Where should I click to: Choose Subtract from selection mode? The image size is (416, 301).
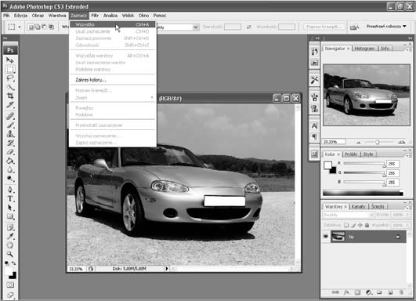(44, 27)
